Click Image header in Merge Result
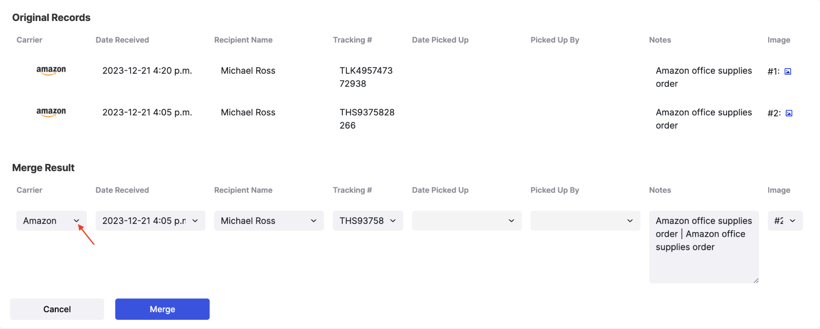820x329 pixels. pyautogui.click(x=779, y=190)
